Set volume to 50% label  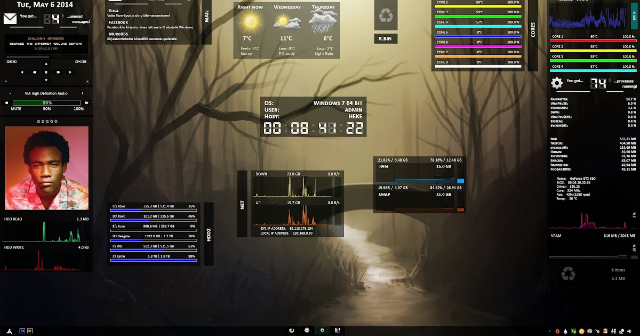click(x=47, y=109)
